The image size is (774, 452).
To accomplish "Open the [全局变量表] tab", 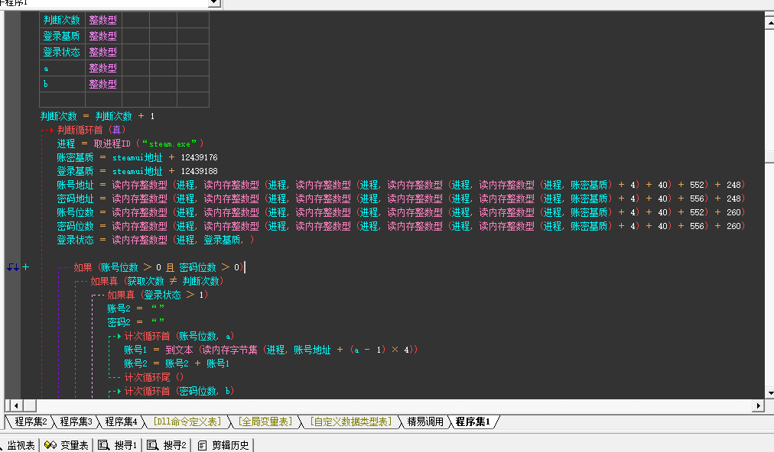I will (x=265, y=421).
